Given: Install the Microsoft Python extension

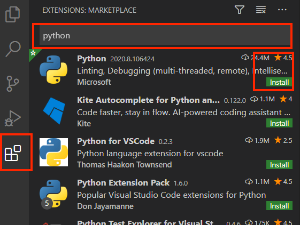Looking at the screenshot, I should coord(279,82).
